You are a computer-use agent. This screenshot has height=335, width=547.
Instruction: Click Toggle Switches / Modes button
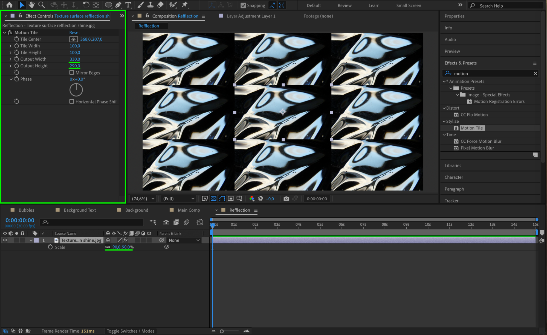pyautogui.click(x=131, y=331)
